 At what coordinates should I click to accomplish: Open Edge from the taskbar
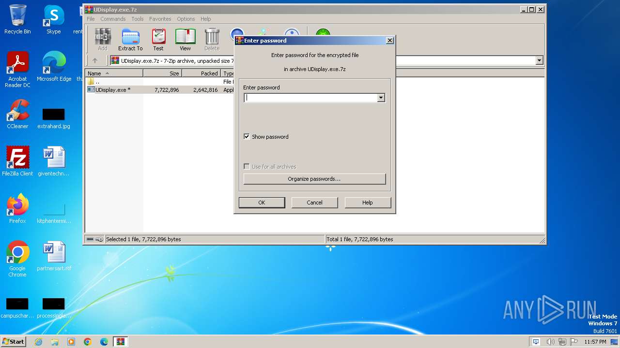click(x=104, y=342)
